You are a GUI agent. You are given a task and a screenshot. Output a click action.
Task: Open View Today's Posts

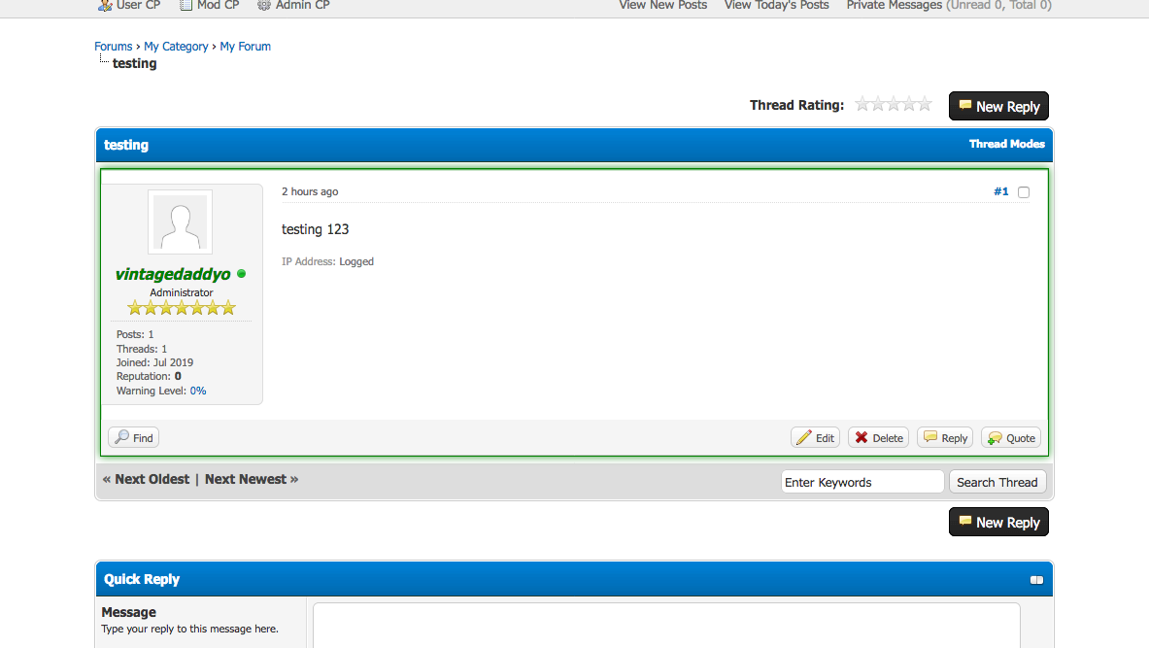[777, 5]
